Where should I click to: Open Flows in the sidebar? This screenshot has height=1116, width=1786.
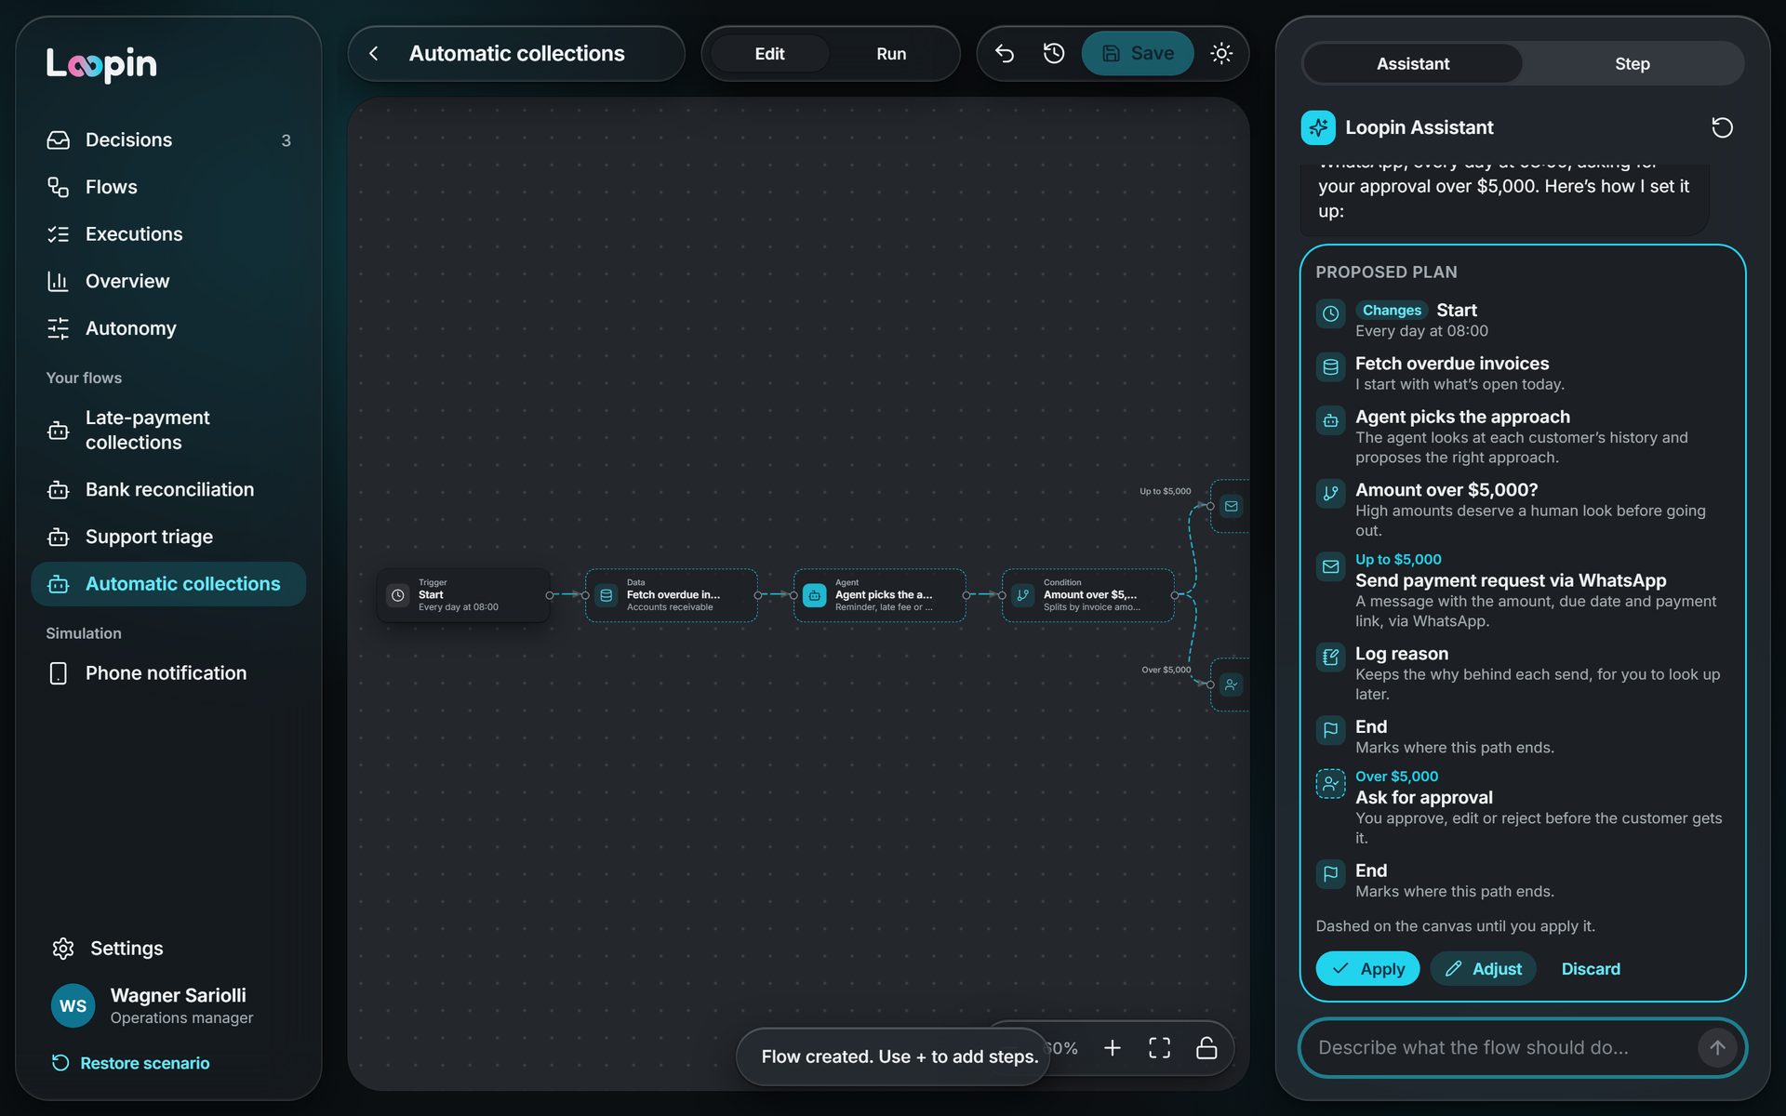coord(168,187)
